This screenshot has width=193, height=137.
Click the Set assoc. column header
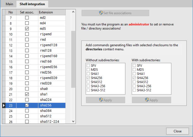[27, 12]
